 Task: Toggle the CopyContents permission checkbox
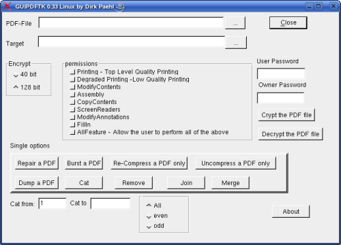72,102
